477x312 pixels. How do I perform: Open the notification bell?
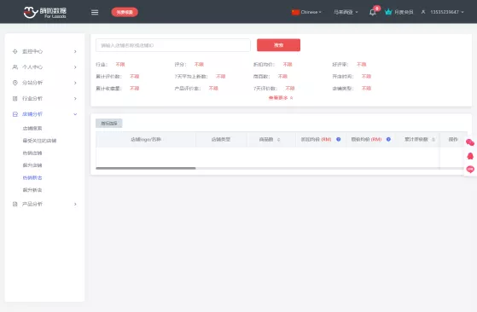pyautogui.click(x=373, y=12)
